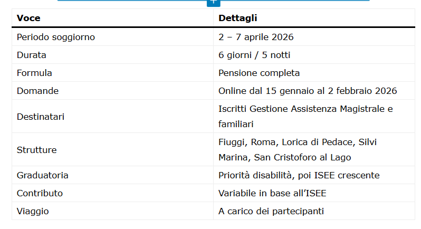Click the Dettagli column header
The image size is (421, 229).
[238, 18]
